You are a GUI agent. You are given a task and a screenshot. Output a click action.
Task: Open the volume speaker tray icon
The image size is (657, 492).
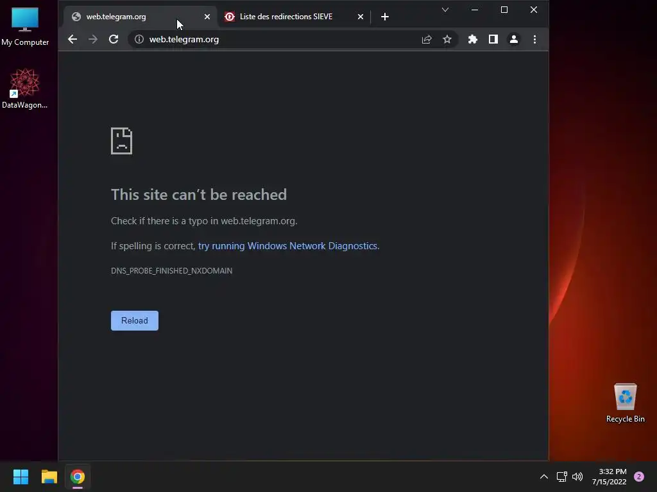577,477
